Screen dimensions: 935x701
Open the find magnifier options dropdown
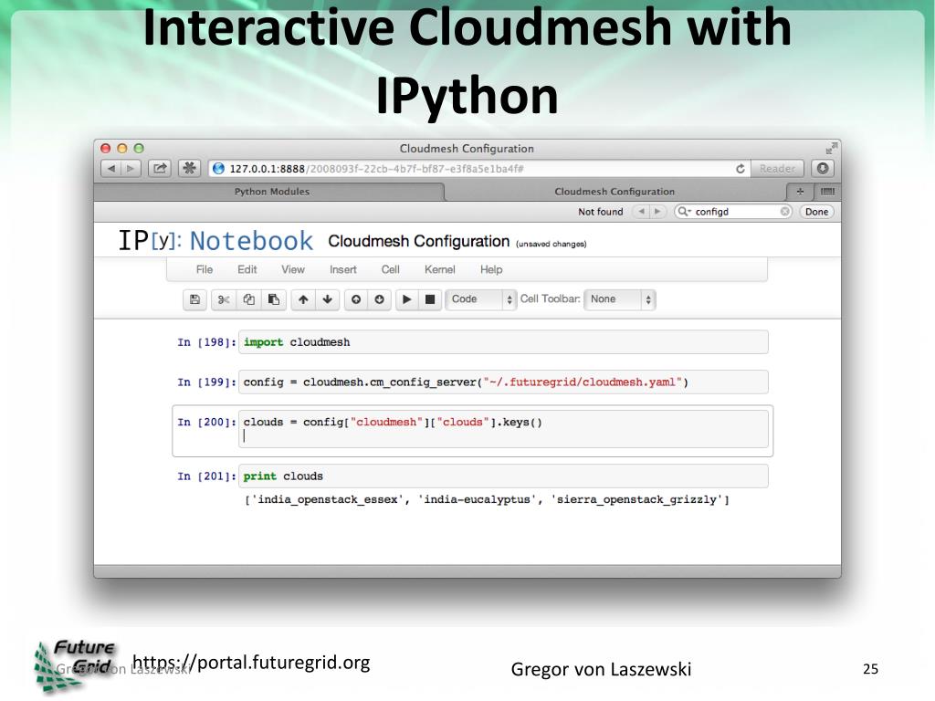tap(684, 212)
